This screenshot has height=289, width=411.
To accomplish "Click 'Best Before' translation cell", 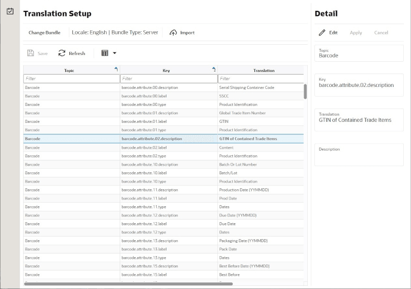I will pyautogui.click(x=260, y=275).
